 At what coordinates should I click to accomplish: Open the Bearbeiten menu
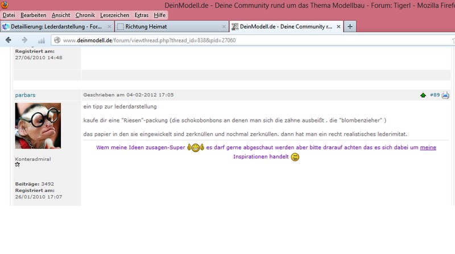tap(34, 15)
